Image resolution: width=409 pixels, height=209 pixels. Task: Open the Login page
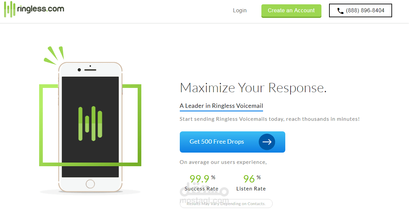coord(239,11)
